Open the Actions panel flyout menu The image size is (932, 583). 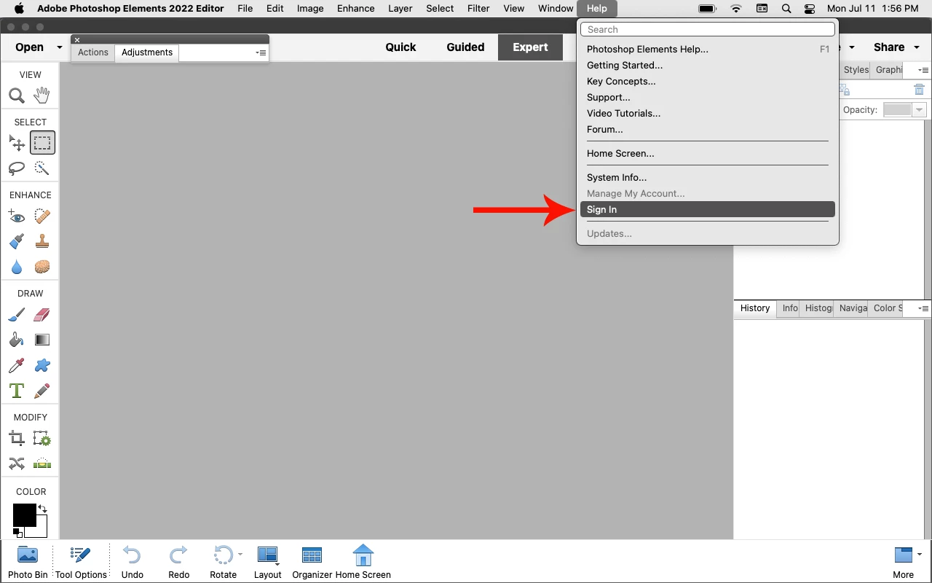click(x=261, y=53)
